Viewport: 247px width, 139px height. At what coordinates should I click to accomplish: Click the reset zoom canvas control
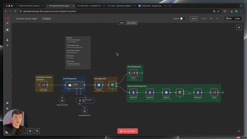click(x=37, y=131)
